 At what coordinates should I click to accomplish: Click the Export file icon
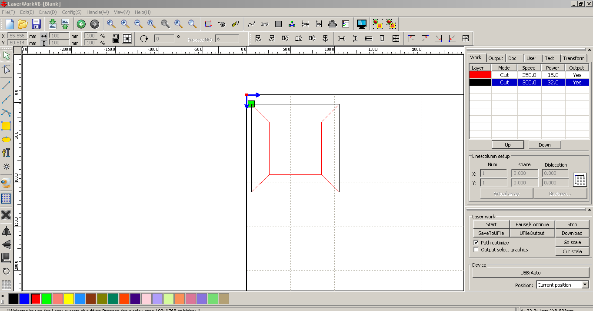65,24
